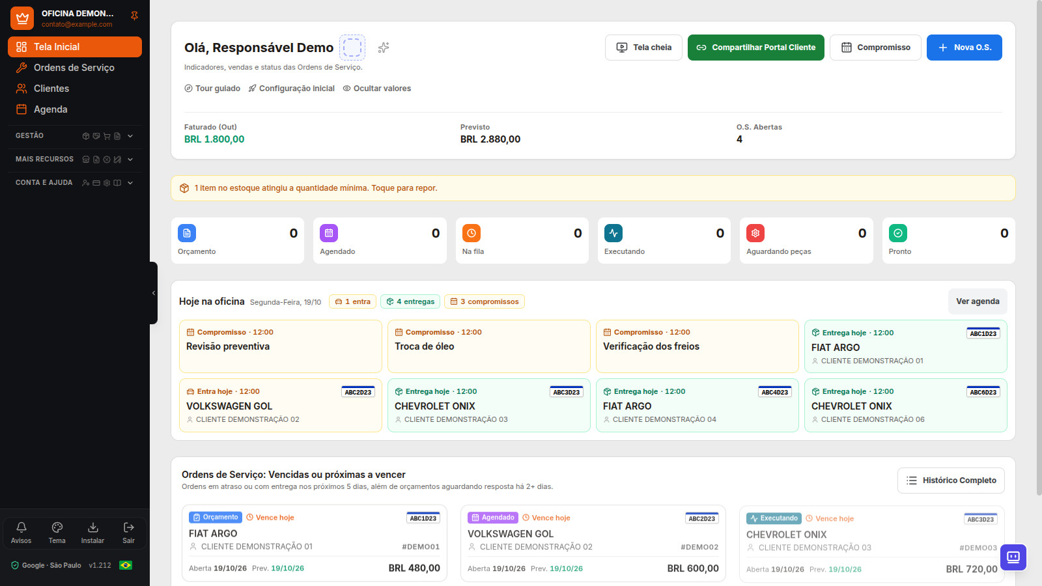1042x586 pixels.
Task: Click the low stock alert banner
Action: click(593, 188)
